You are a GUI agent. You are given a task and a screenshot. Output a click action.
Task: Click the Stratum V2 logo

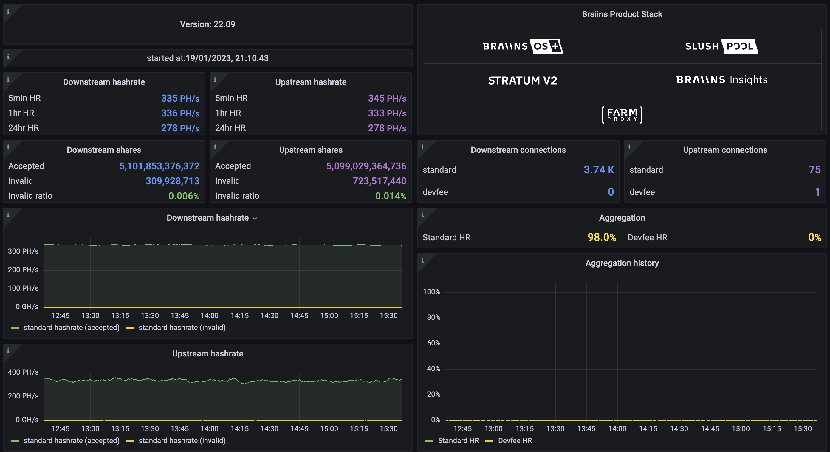[522, 80]
